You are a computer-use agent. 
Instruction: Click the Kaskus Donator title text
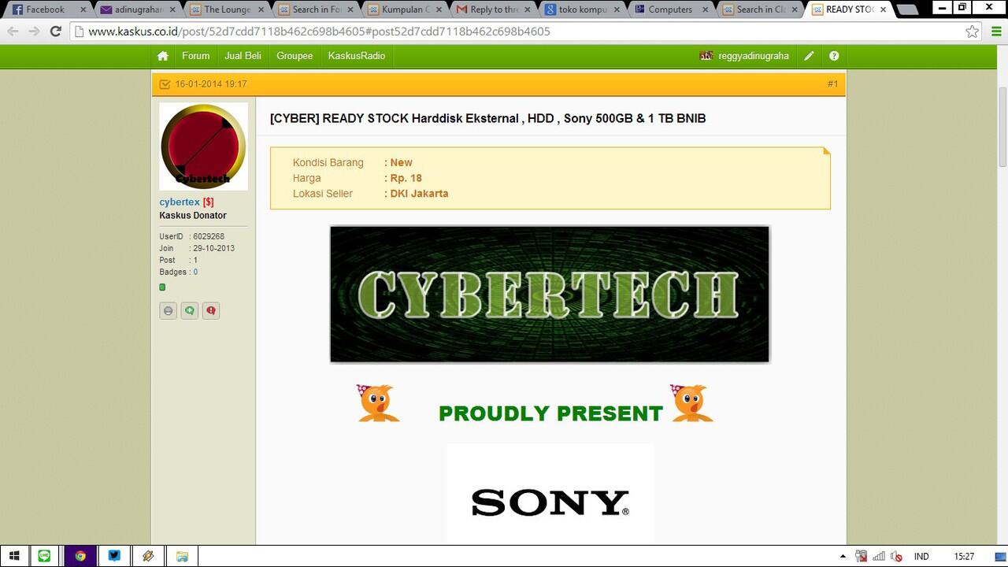pyautogui.click(x=193, y=216)
